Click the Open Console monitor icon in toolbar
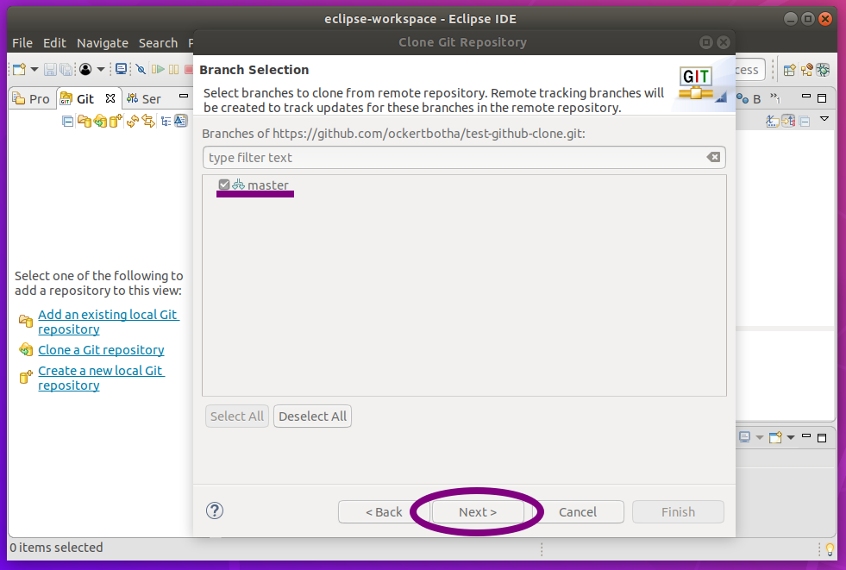Screen dimensions: 846x570 [122, 69]
